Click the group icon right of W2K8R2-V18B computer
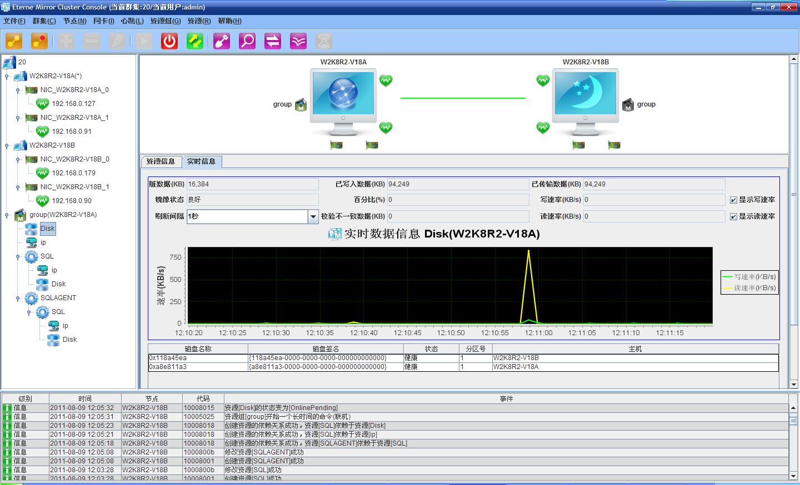Viewport: 800px width, 485px height. pos(628,104)
